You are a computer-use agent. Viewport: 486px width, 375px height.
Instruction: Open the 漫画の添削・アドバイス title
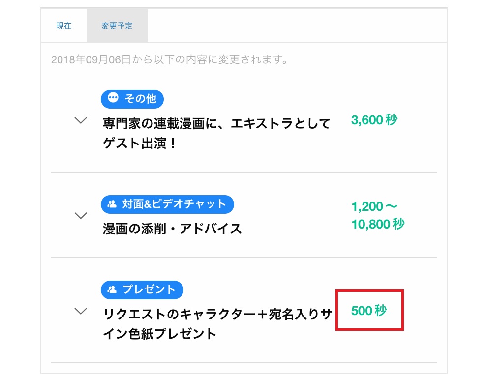[x=172, y=229]
